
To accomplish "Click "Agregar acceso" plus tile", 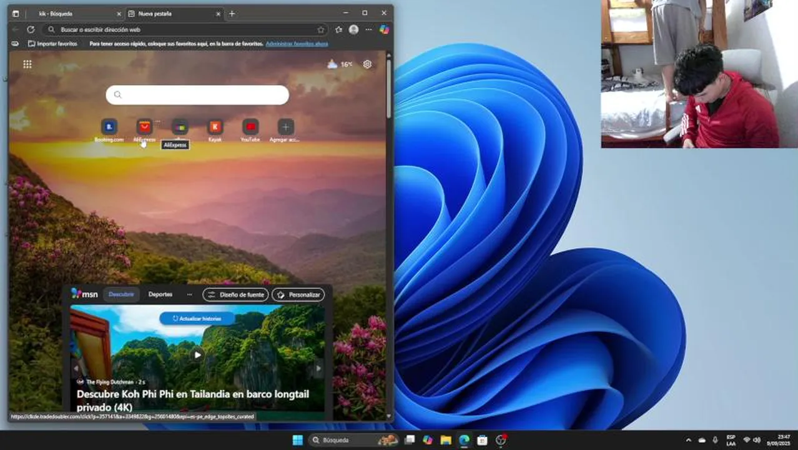I will [285, 131].
